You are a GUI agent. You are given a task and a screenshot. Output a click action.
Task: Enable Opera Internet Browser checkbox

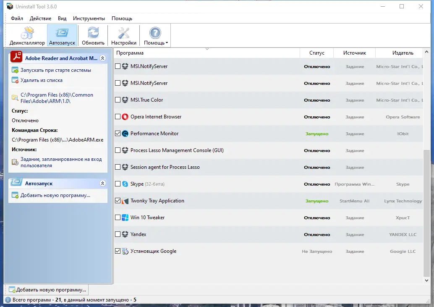pos(118,117)
